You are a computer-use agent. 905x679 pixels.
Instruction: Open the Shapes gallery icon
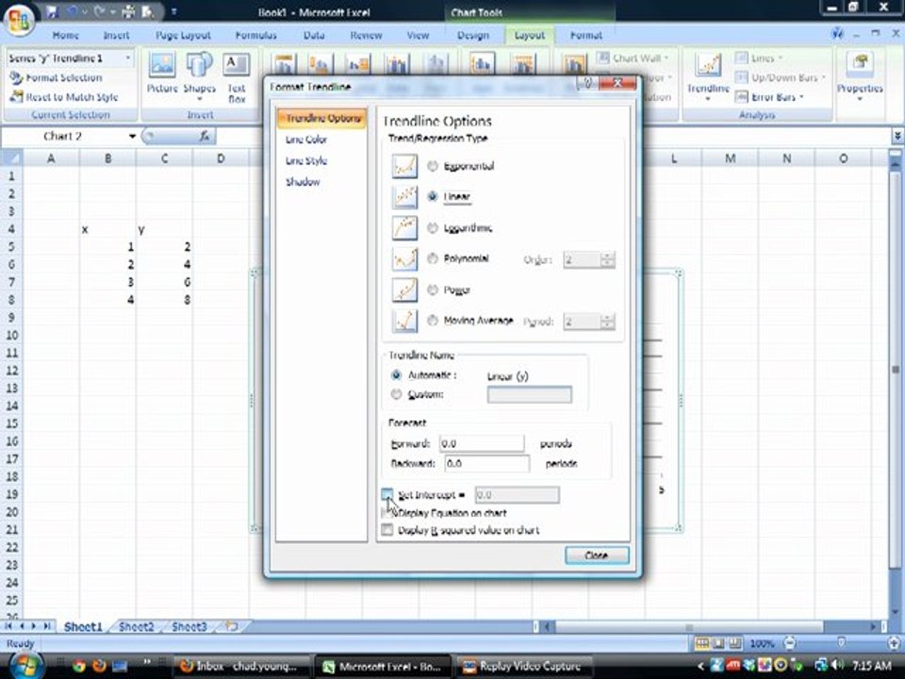point(199,65)
